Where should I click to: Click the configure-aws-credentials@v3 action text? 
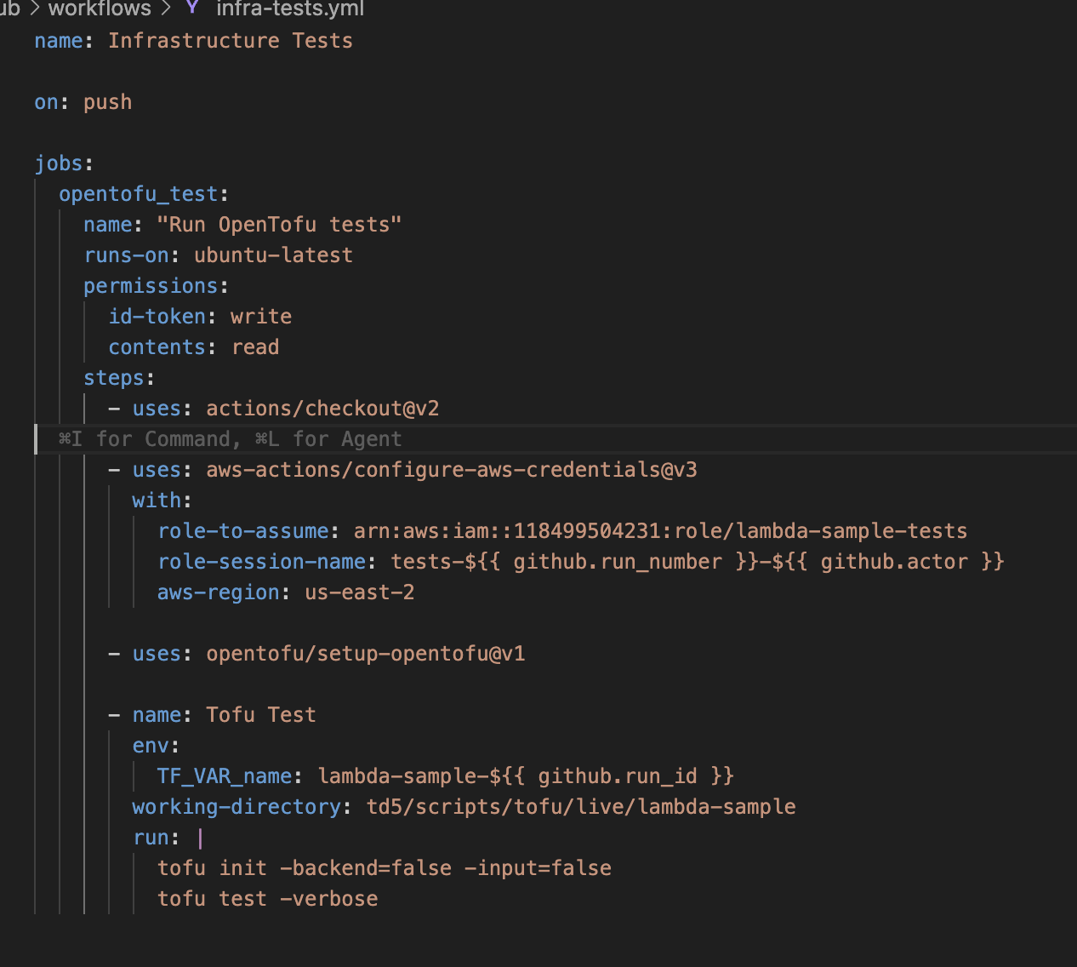click(x=451, y=470)
